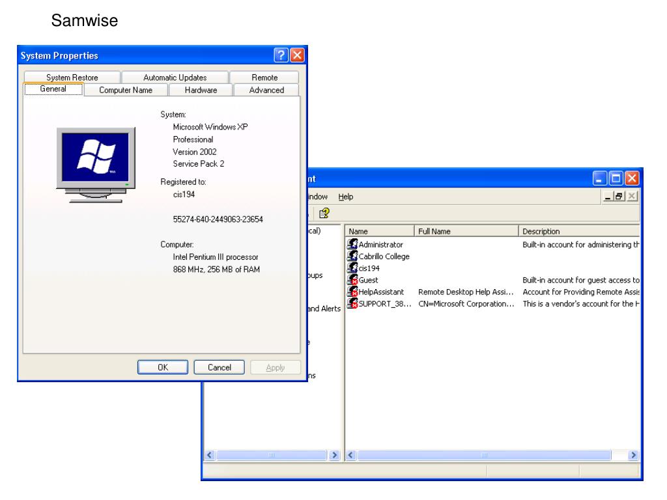This screenshot has width=667, height=500.
Task: Click the user list scrollbar left arrow
Action: (x=350, y=455)
